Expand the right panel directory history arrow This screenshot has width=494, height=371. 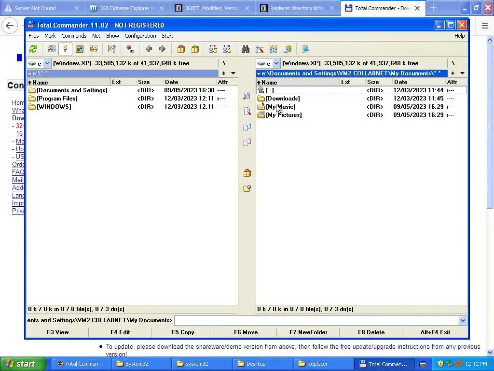463,73
